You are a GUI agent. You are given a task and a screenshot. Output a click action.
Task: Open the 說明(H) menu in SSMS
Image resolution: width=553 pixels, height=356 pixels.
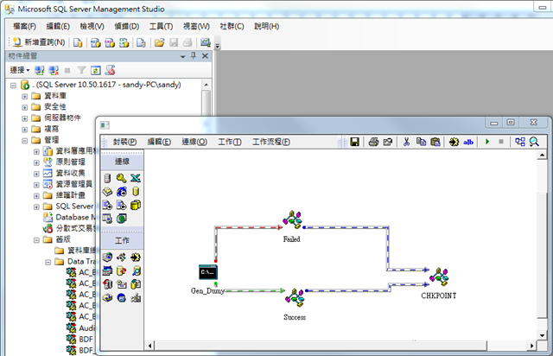coord(267,27)
